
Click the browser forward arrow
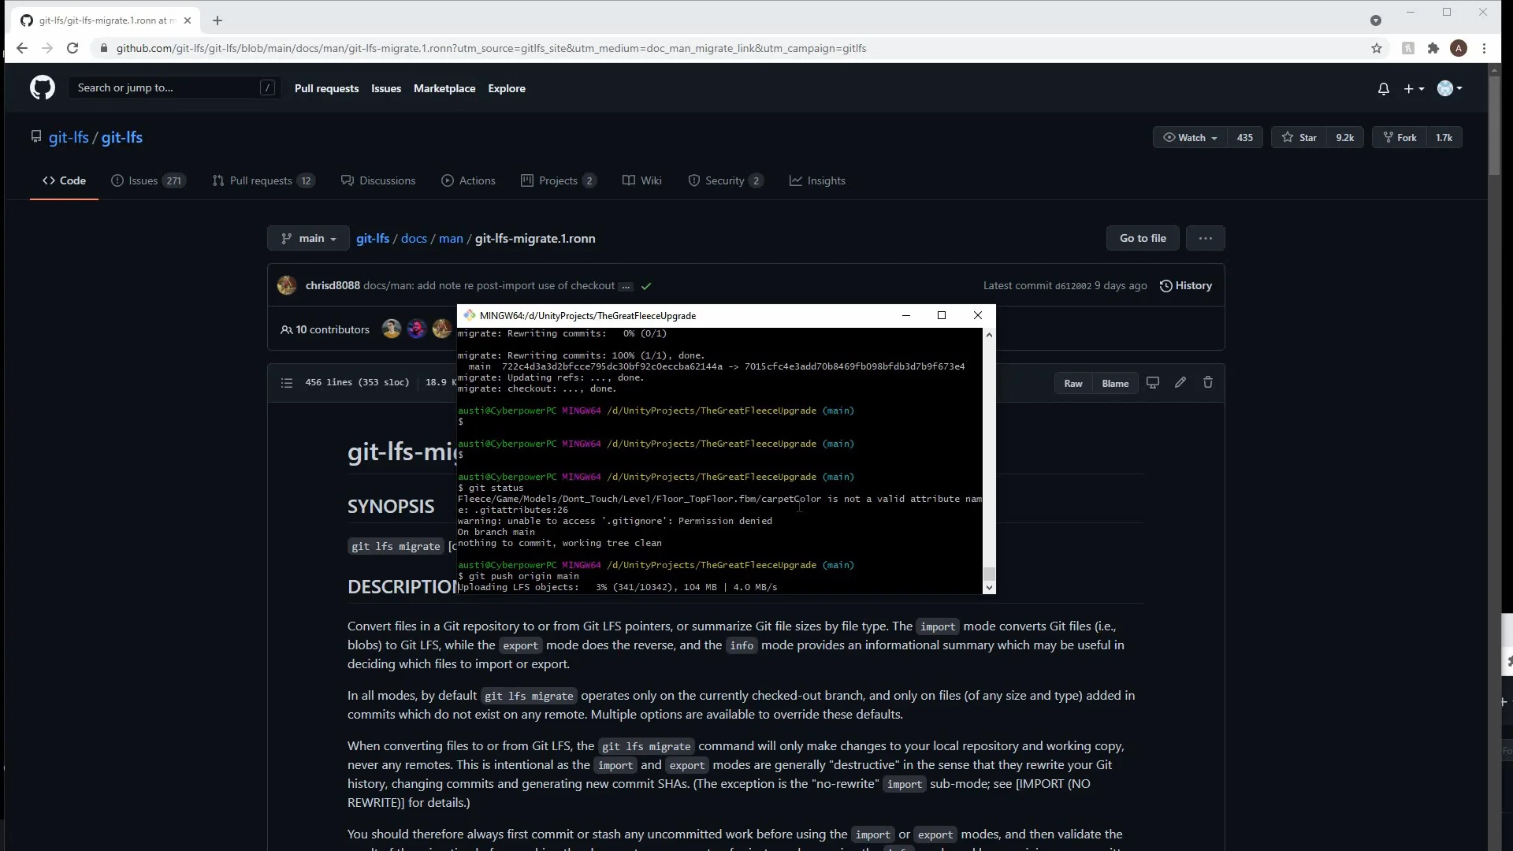tap(47, 48)
